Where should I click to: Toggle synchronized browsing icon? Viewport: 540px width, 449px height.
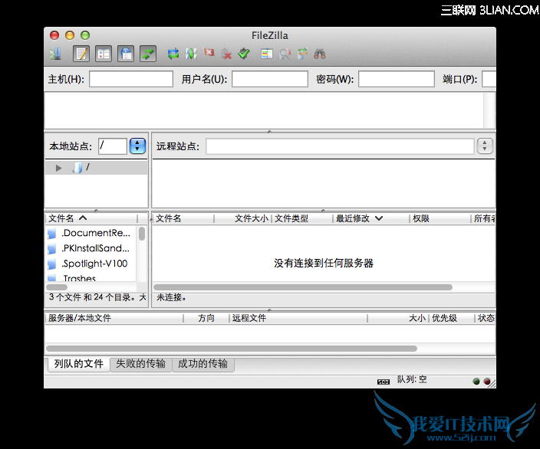pyautogui.click(x=302, y=54)
